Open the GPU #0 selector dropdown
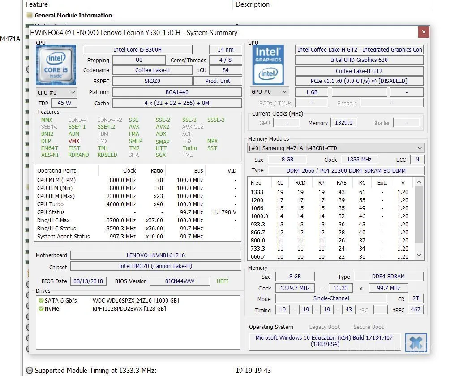This screenshot has width=459, height=376. 269,92
